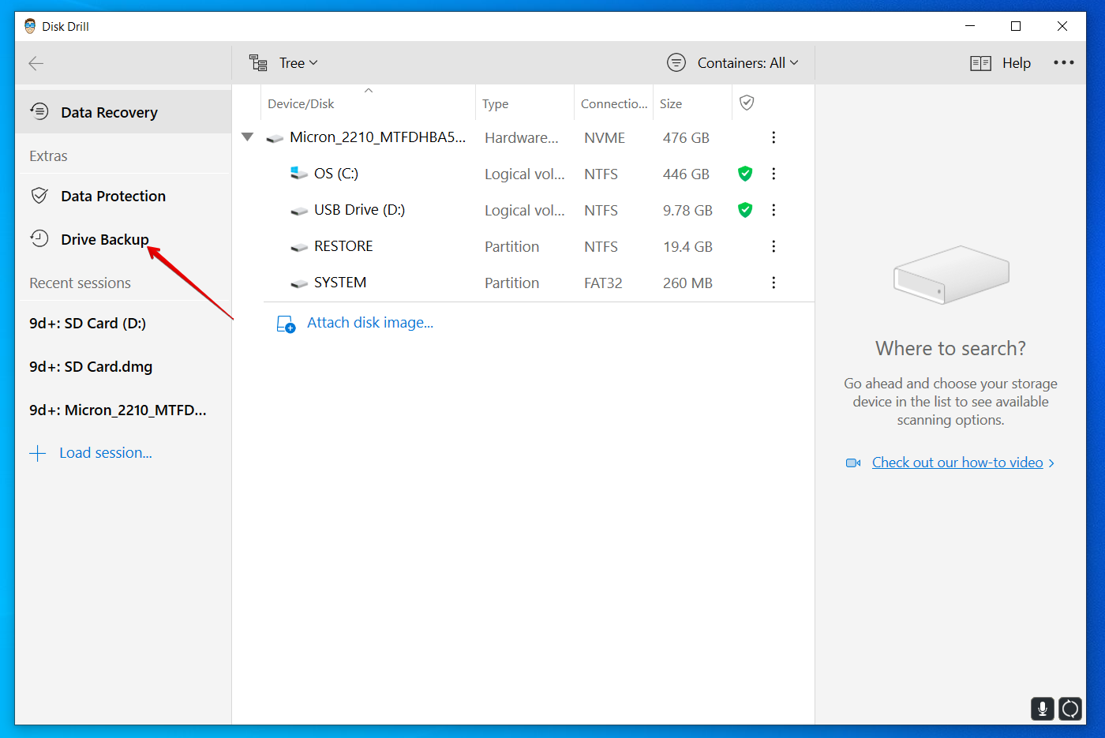Click the Micron disk drive icon

pos(275,138)
